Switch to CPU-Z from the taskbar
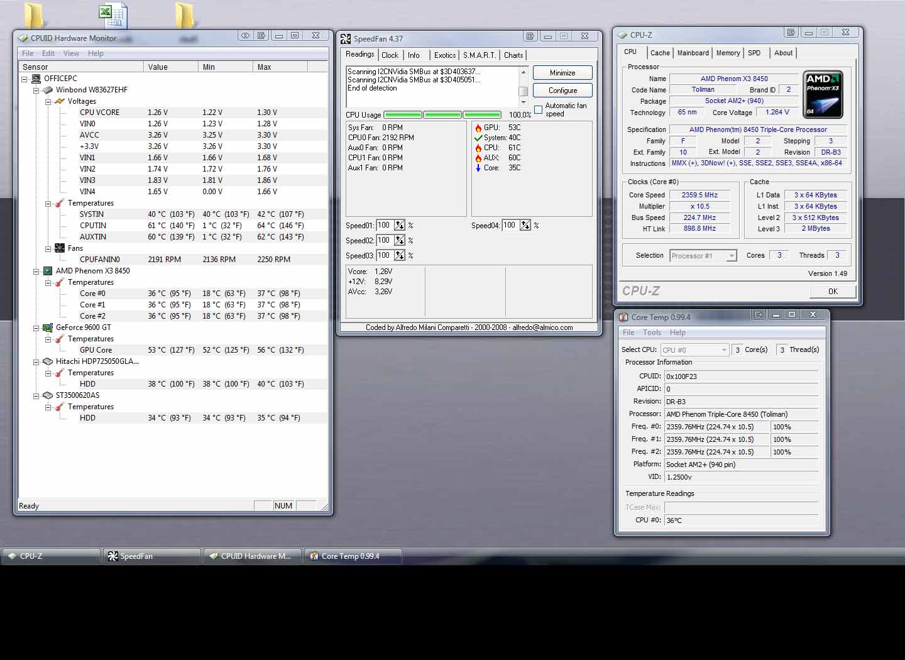 pos(52,556)
